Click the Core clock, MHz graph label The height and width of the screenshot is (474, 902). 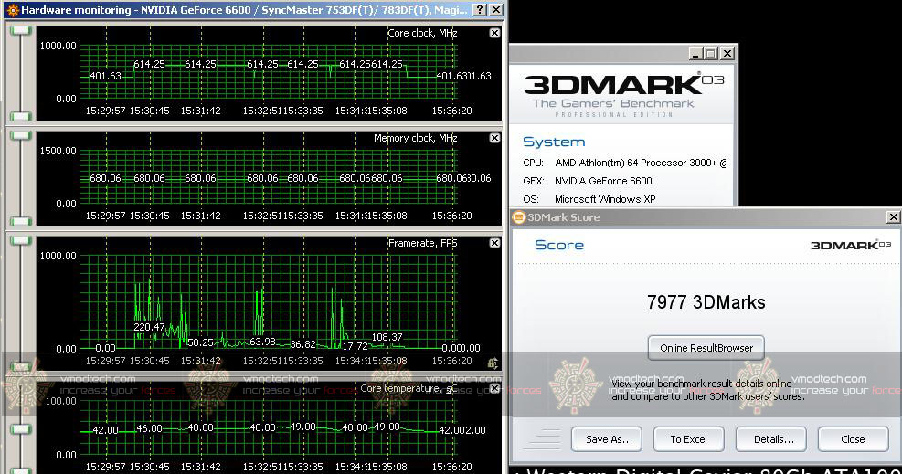(422, 33)
